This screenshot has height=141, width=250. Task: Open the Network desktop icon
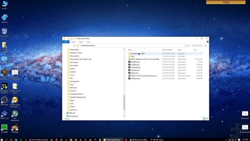(4, 18)
